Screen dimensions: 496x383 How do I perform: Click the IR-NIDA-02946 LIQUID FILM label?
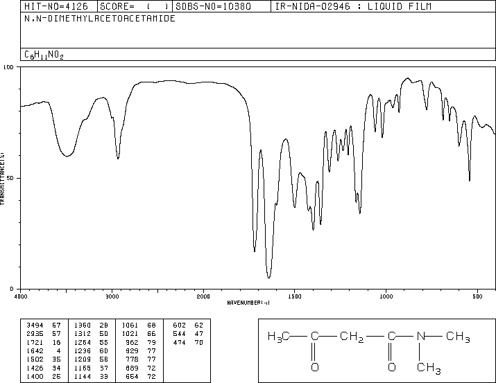point(353,6)
